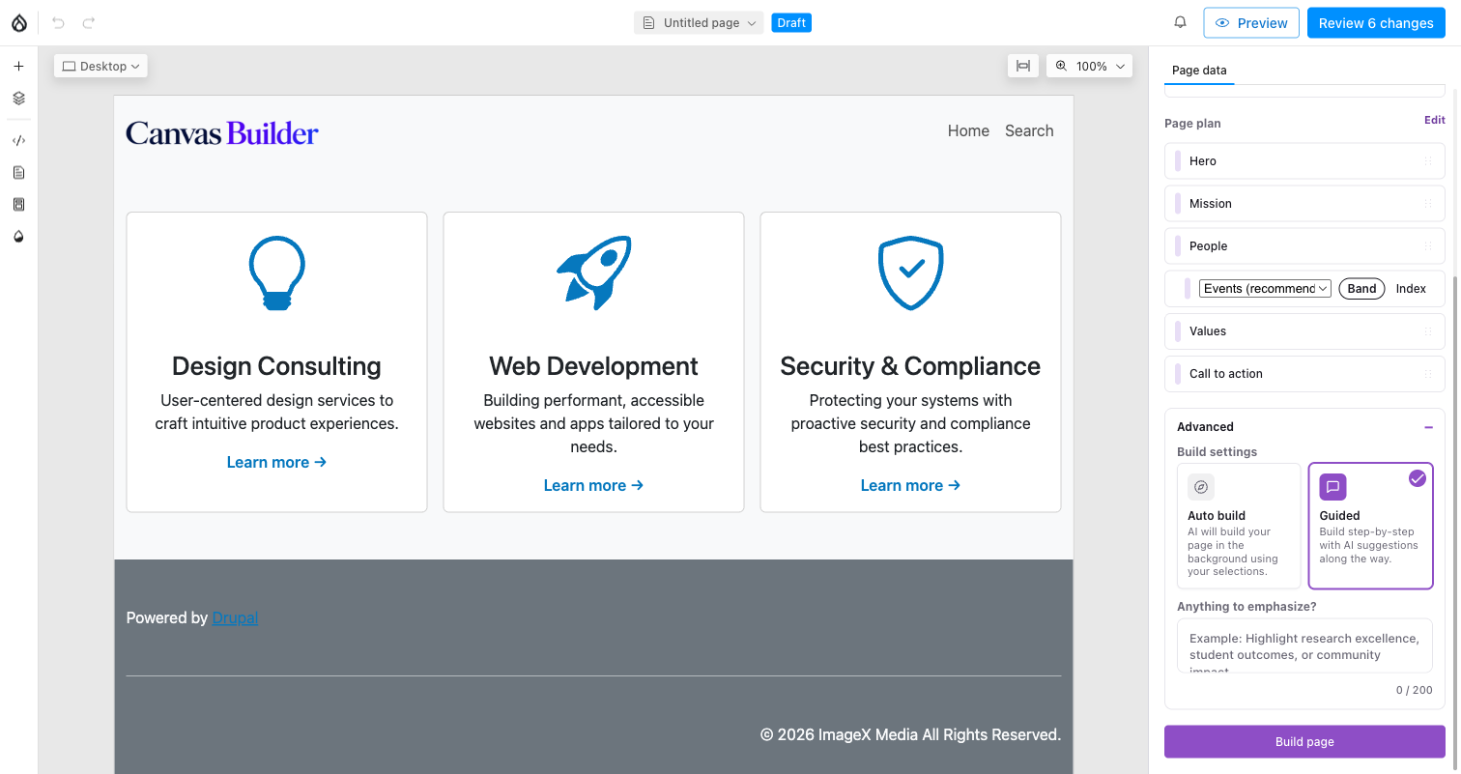Click the plus add icon in sidebar
This screenshot has width=1461, height=774.
pos(18,66)
